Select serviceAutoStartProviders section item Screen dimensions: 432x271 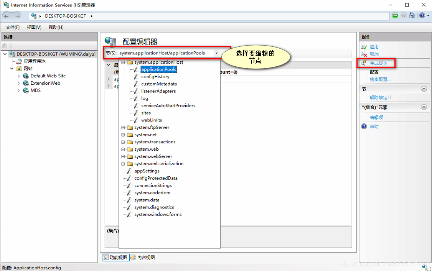tap(168, 106)
